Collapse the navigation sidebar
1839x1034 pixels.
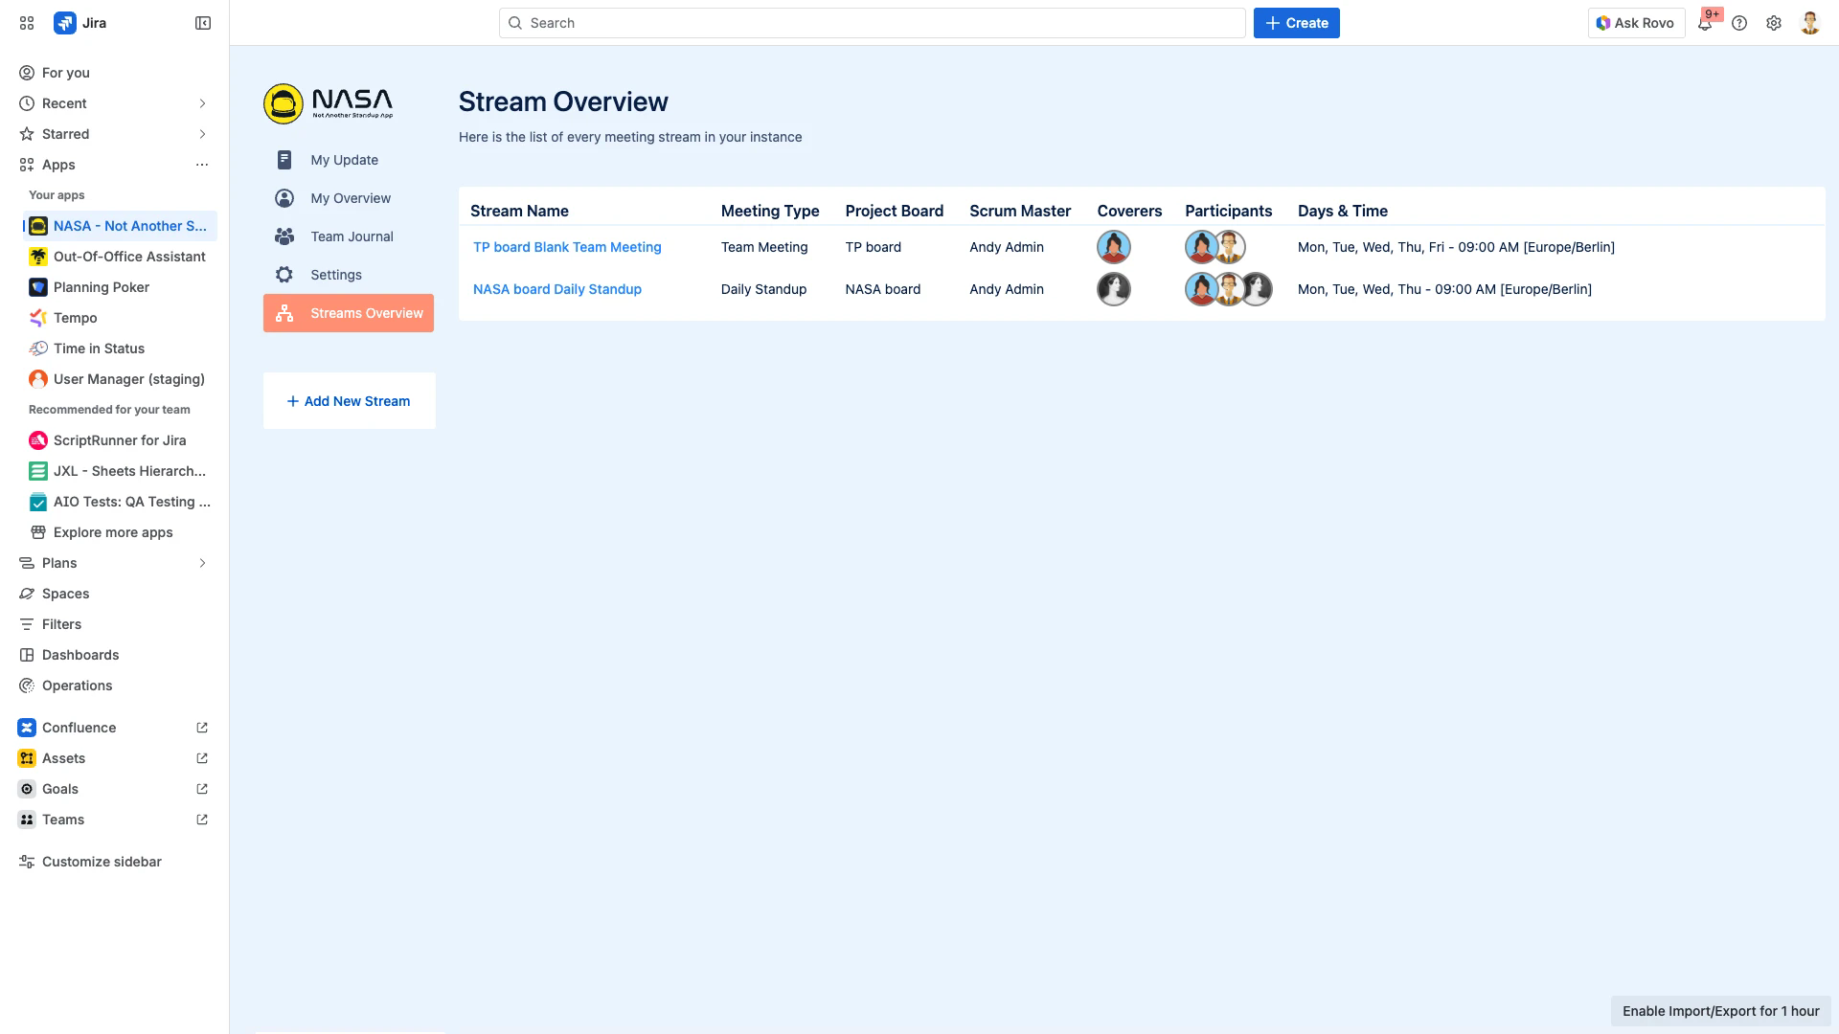point(202,22)
